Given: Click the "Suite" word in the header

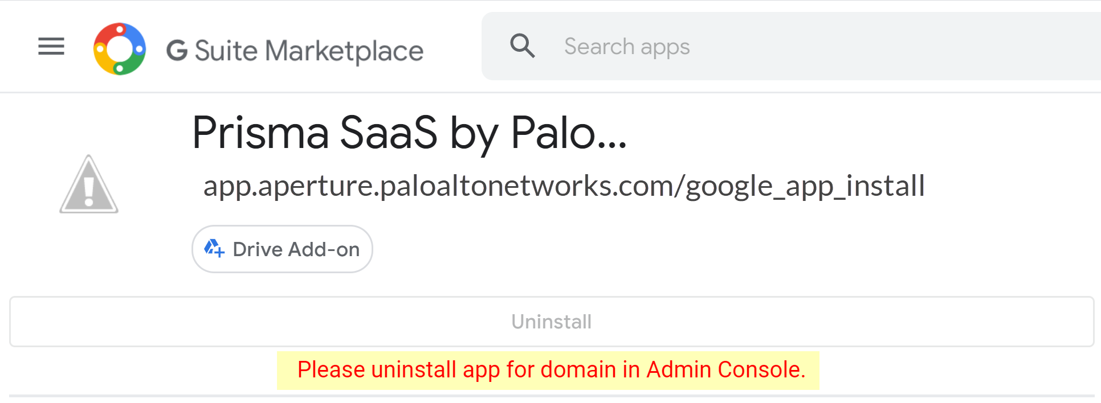Looking at the screenshot, I should pos(226,51).
